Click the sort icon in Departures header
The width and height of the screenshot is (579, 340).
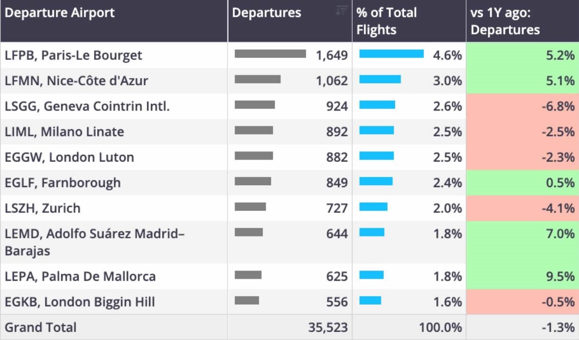(342, 11)
